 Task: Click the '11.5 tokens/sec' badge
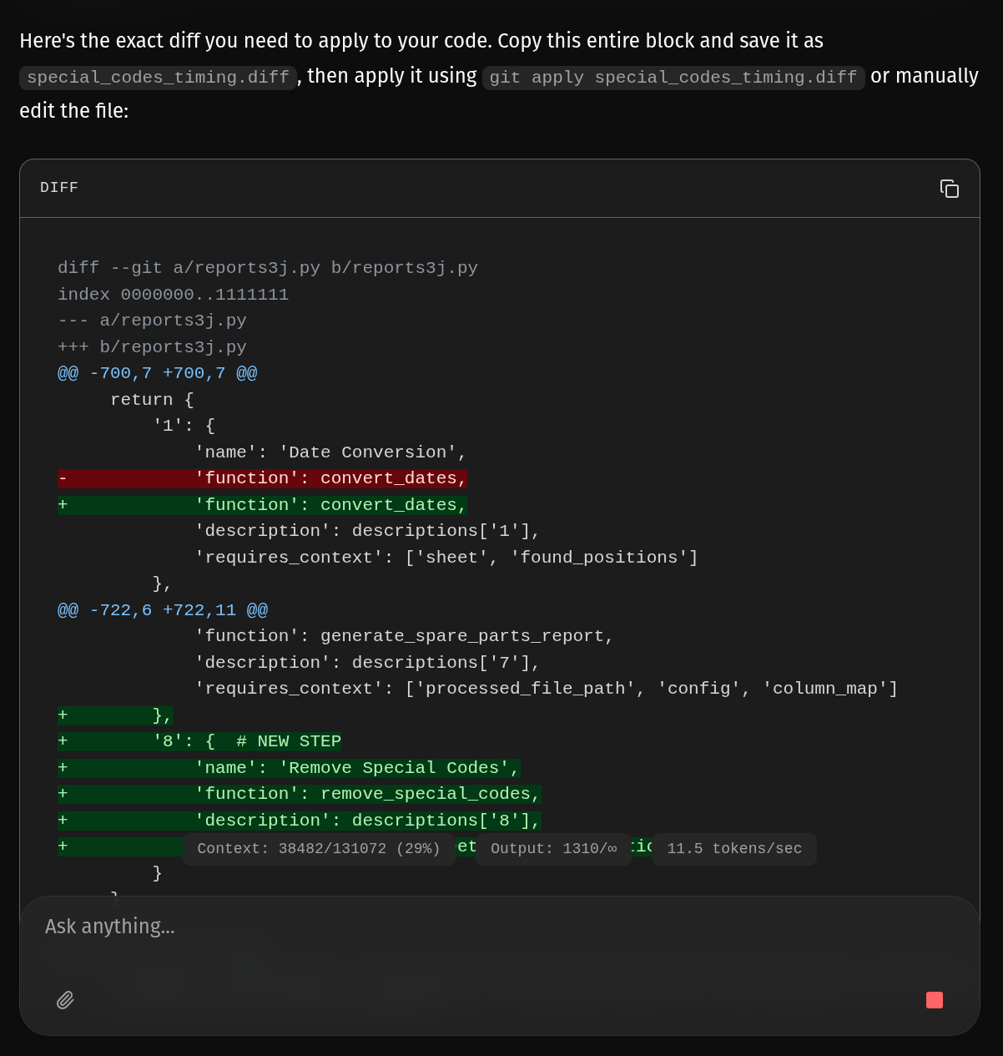734,849
